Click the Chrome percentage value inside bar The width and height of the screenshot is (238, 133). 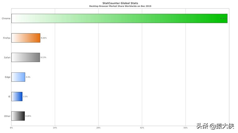click(223, 18)
